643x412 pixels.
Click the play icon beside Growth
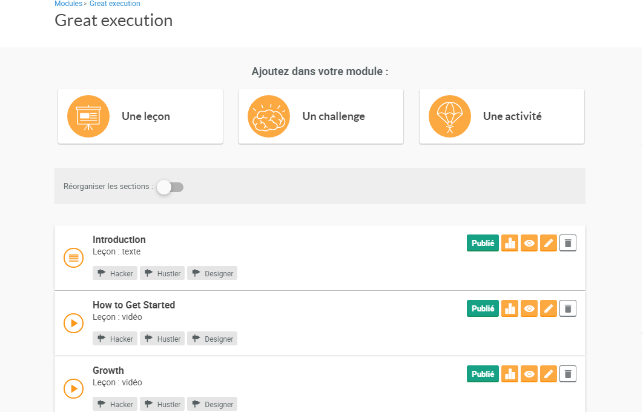(73, 388)
